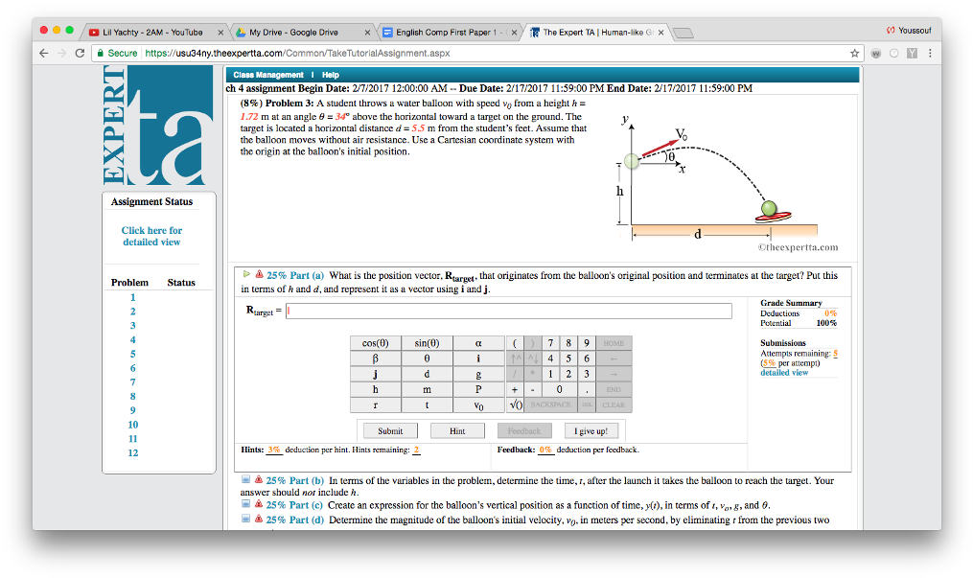
Task: Click the plus key on keypad
Action: [515, 389]
